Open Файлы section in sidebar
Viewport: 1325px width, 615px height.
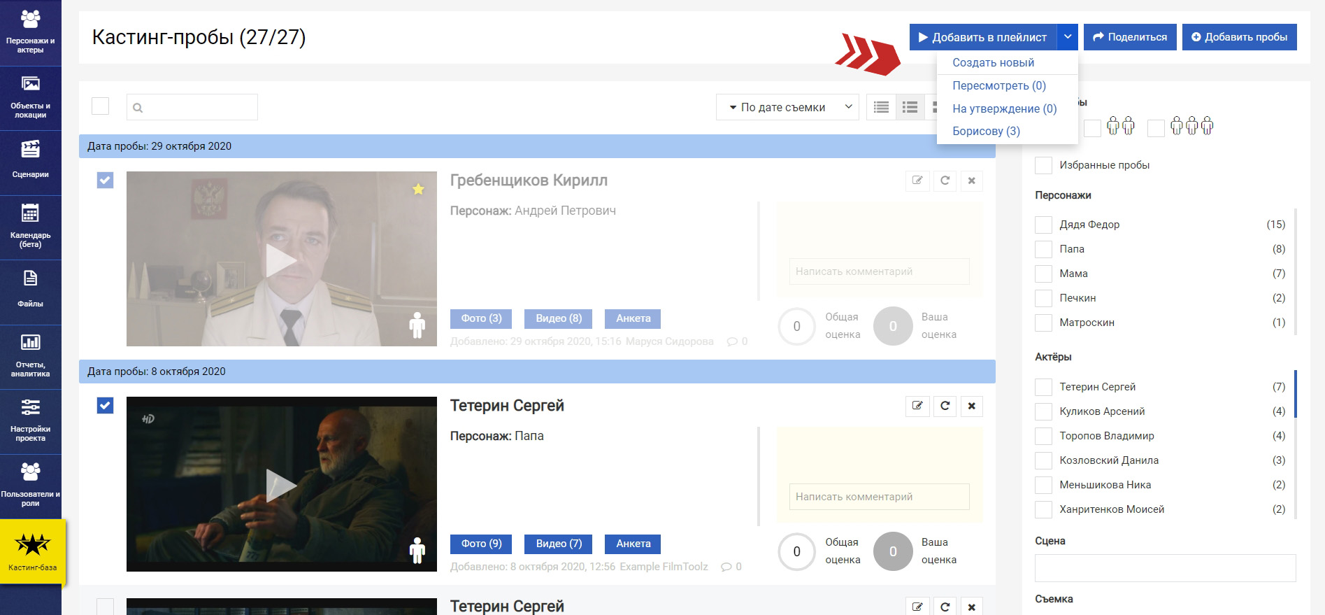click(30, 292)
